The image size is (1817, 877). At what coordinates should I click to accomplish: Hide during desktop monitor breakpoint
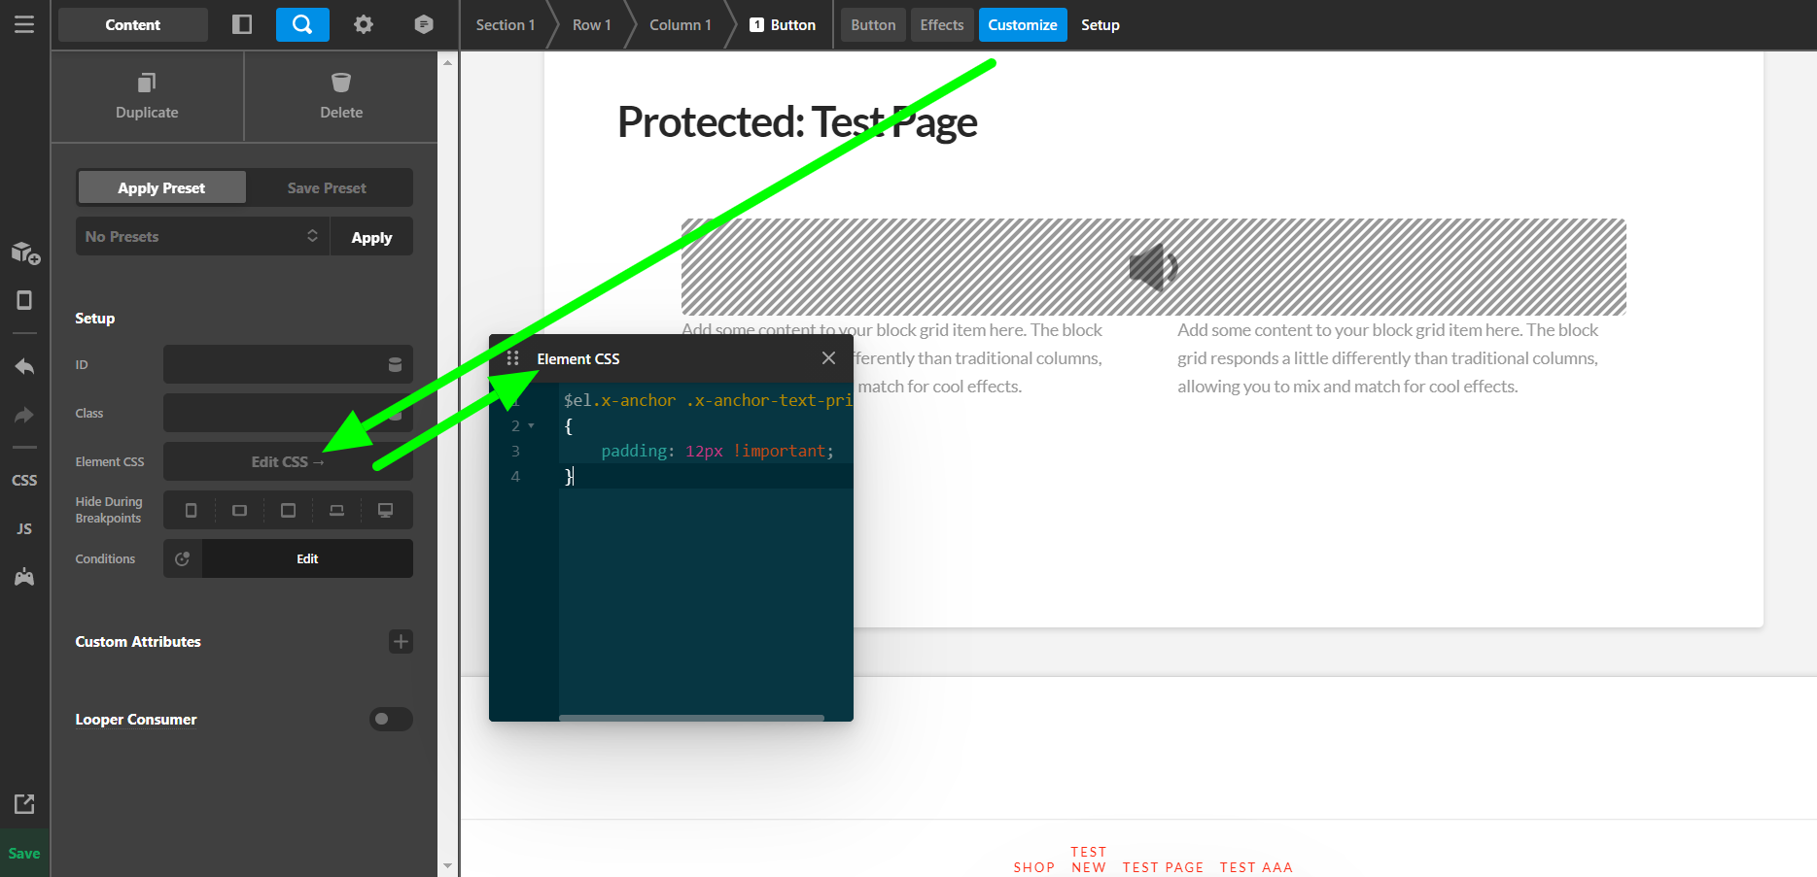[385, 510]
